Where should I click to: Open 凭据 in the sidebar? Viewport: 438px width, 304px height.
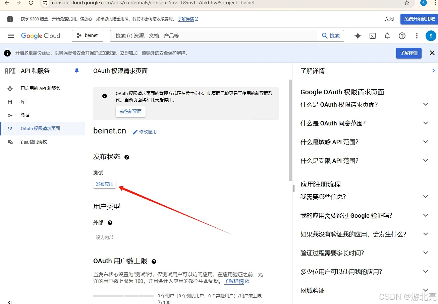(43, 115)
